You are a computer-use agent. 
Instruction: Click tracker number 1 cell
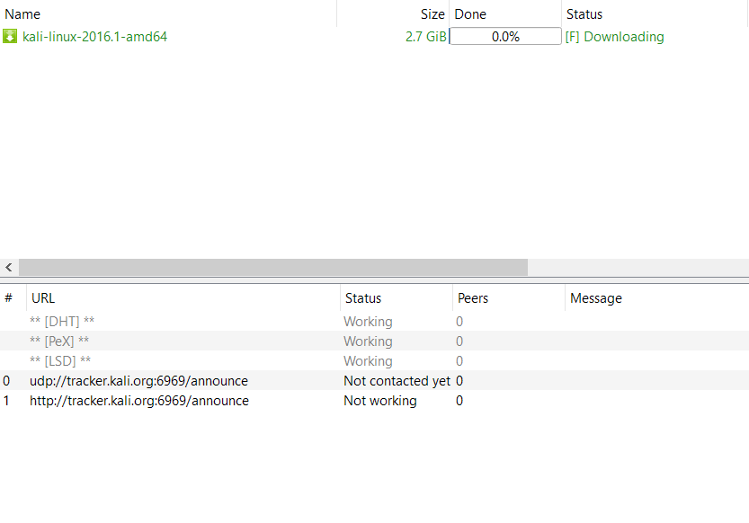[x=6, y=401]
